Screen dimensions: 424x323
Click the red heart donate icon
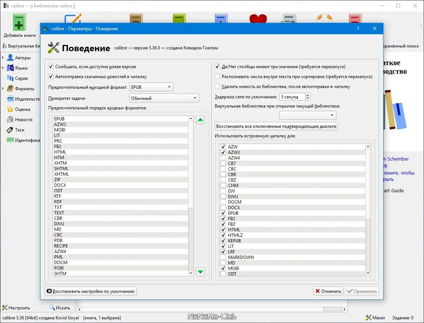click(x=258, y=19)
